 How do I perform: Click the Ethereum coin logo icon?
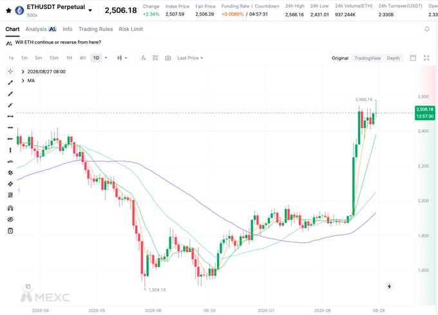point(19,10)
